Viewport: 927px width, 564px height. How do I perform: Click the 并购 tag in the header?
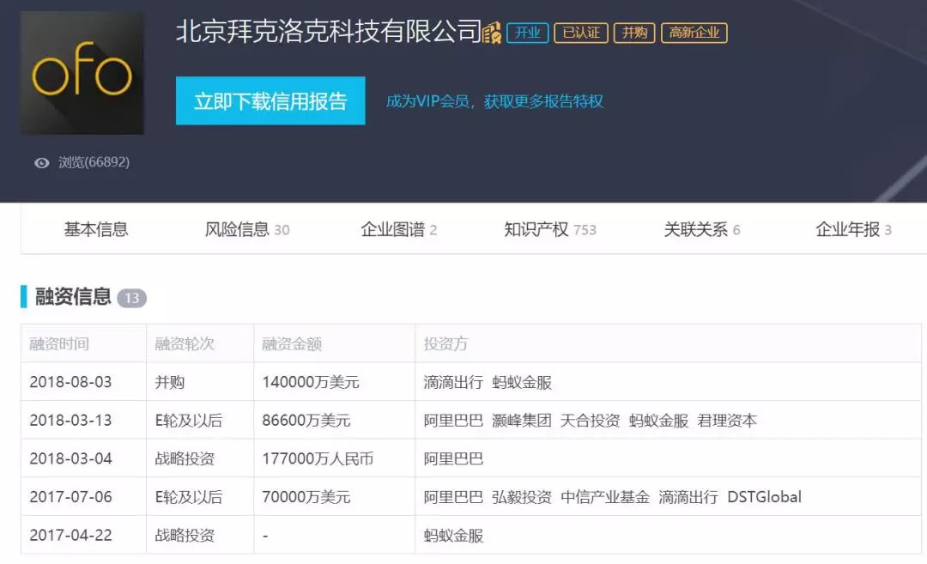[634, 33]
